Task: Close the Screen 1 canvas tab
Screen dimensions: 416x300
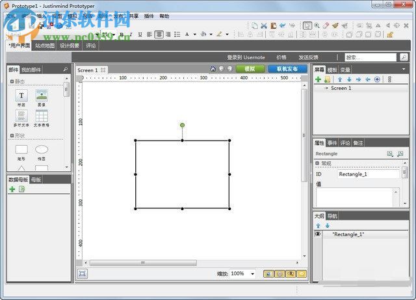Action: click(x=103, y=70)
